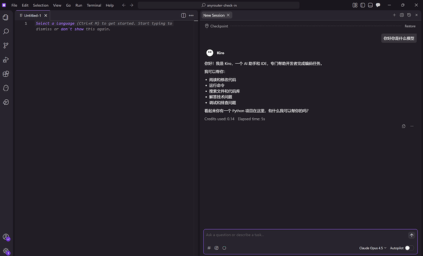This screenshot has height=256, width=423.
Task: Click the 'don't show' link in the editor
Action: point(72,29)
